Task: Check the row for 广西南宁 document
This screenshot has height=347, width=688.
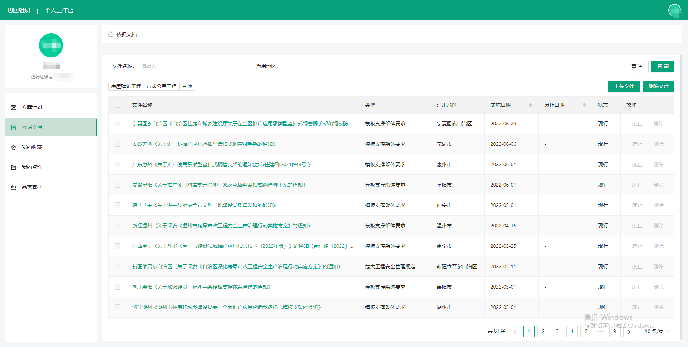Action: pyautogui.click(x=118, y=246)
